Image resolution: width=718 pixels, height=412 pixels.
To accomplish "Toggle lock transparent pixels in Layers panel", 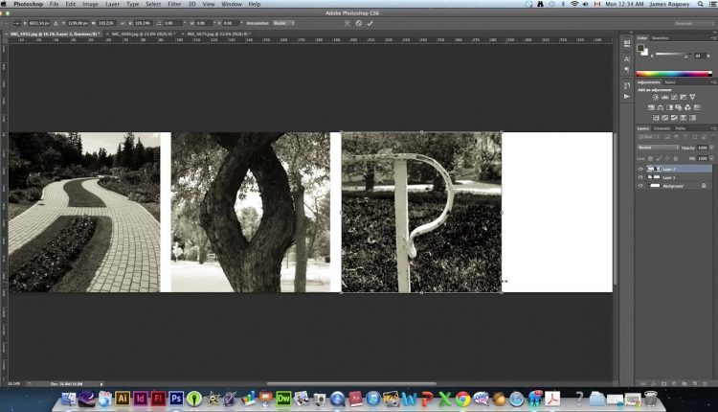I will [650, 158].
